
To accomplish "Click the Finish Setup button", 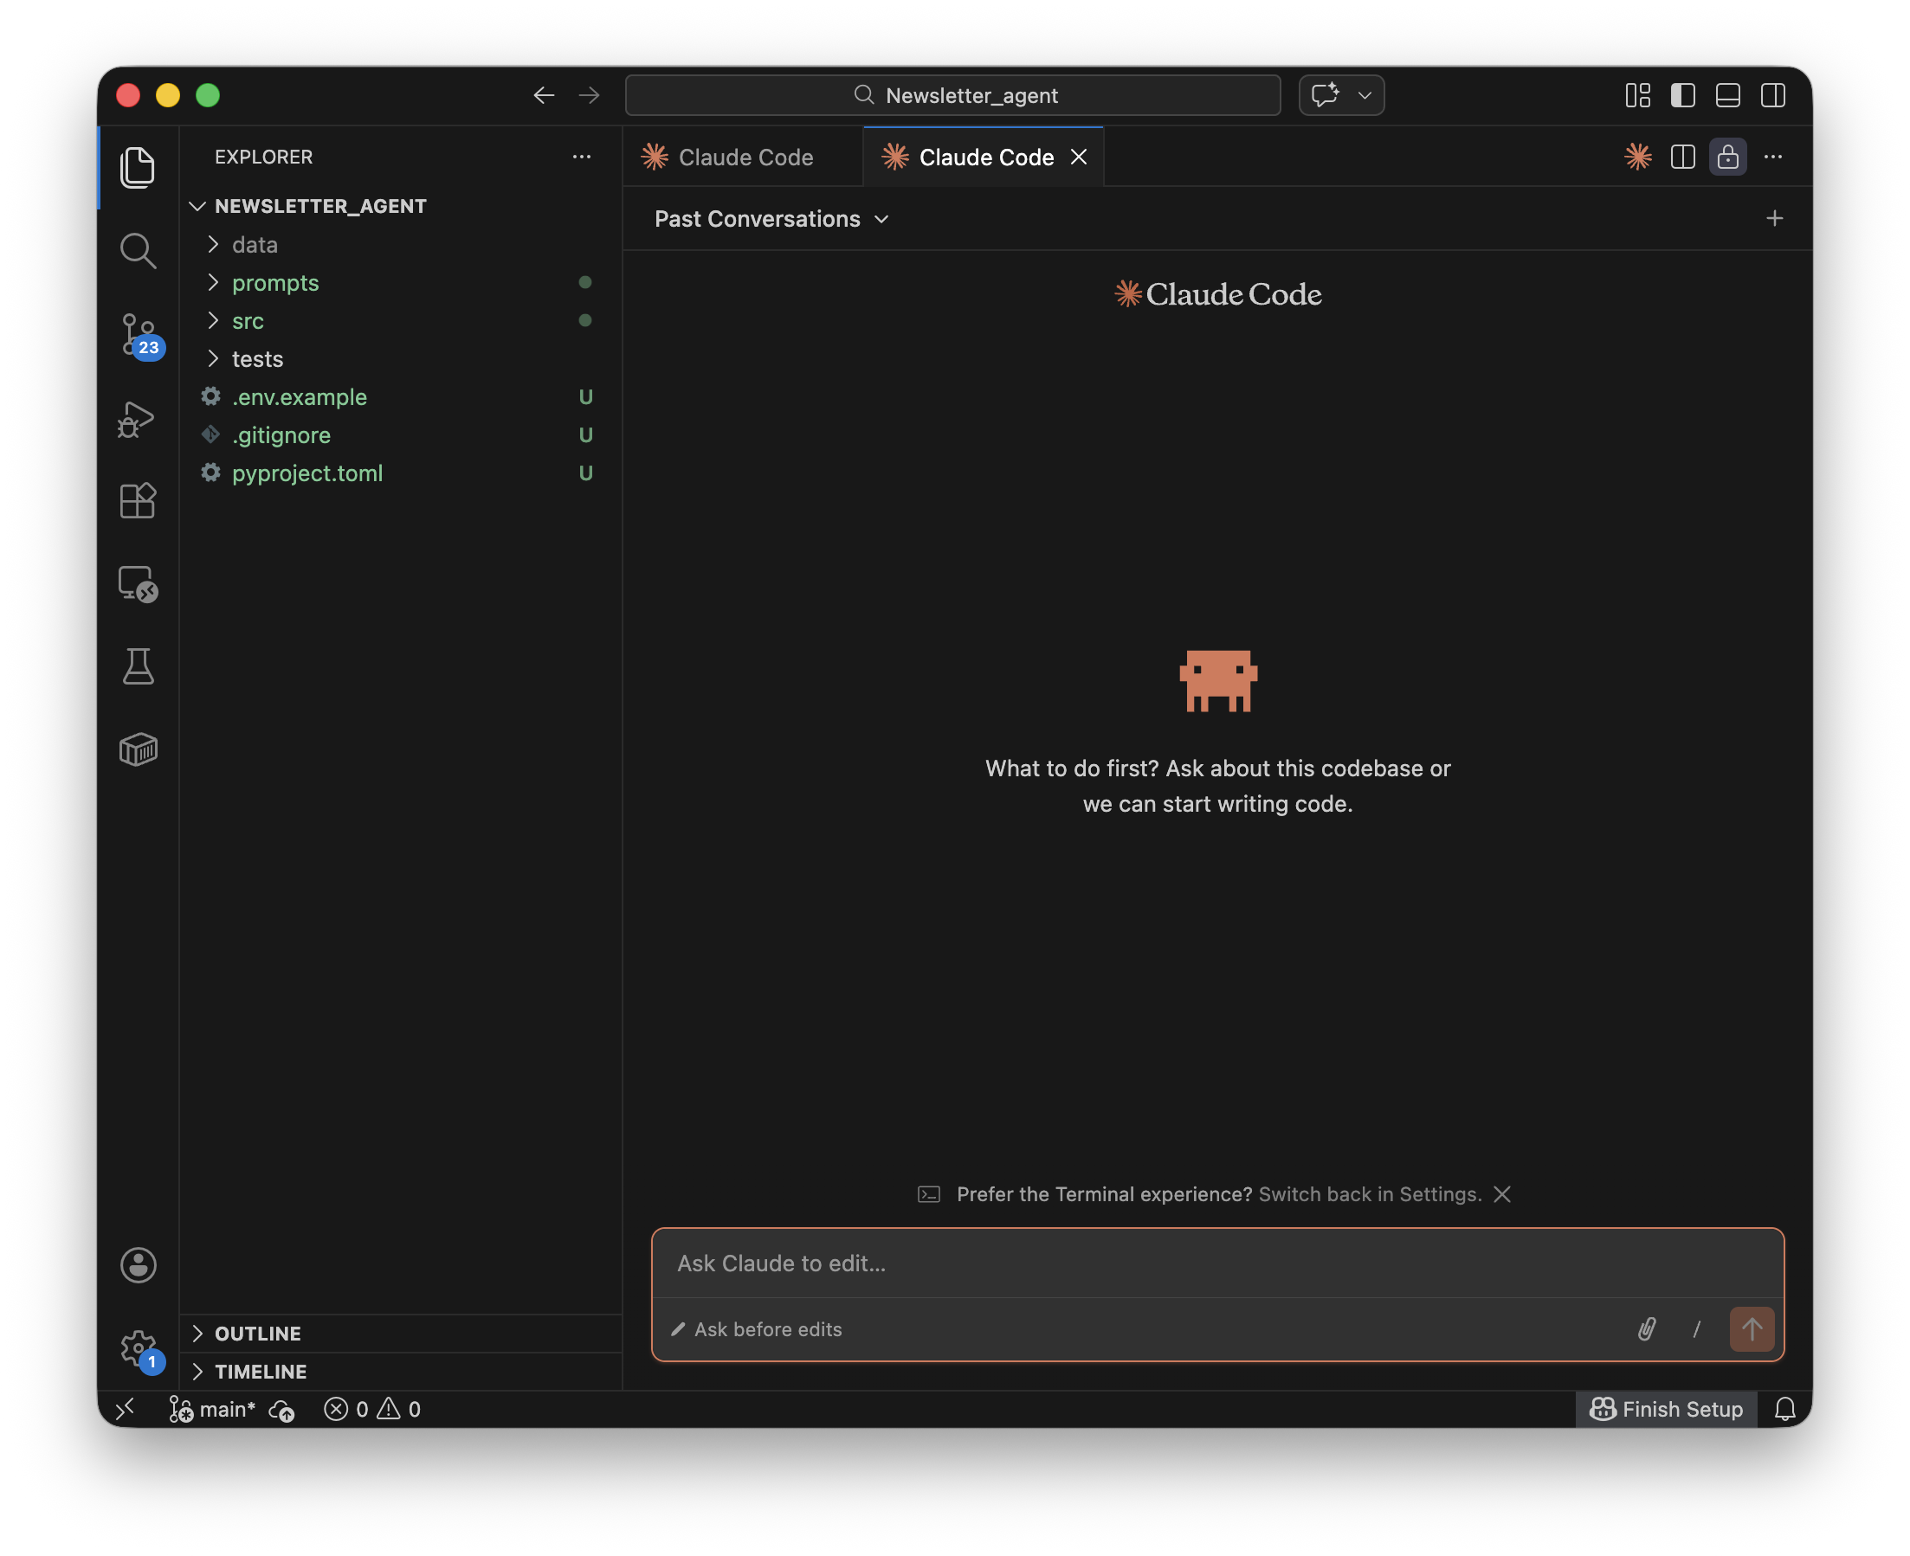I will (x=1666, y=1409).
